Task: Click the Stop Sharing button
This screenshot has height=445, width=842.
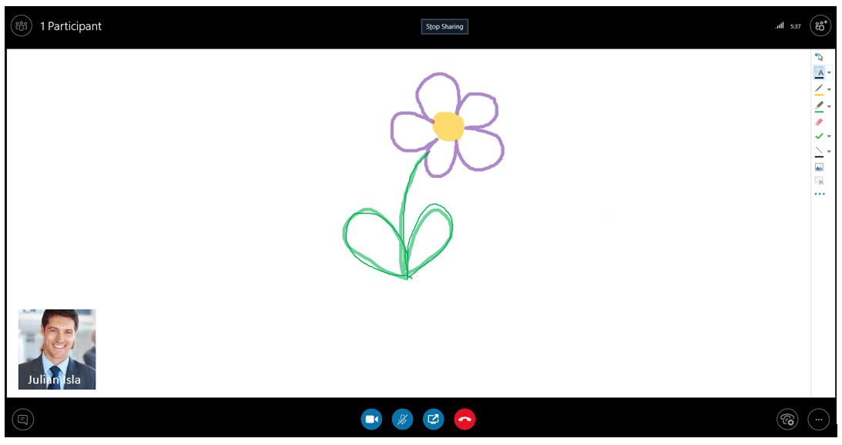Action: 444,26
